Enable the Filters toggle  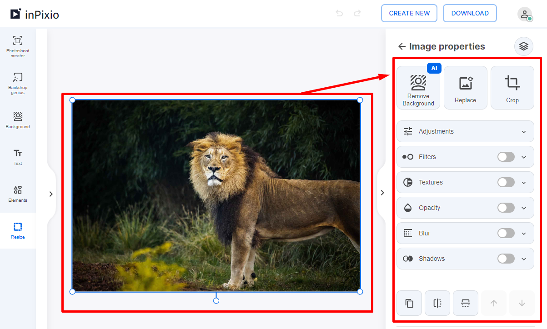click(506, 157)
